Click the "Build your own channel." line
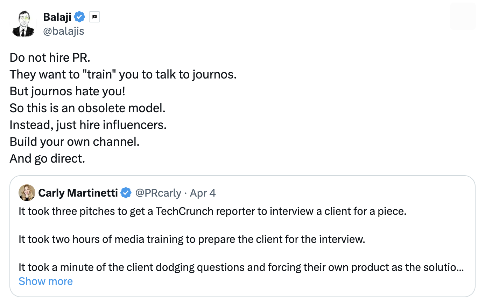 coord(75,142)
